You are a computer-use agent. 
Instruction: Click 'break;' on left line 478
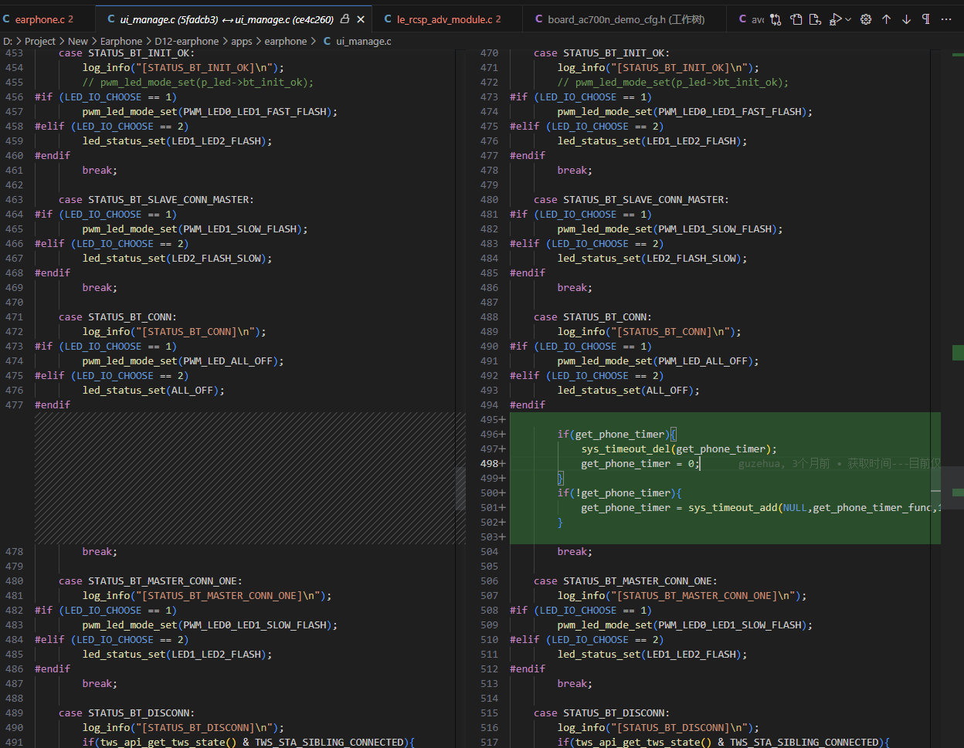pos(100,552)
